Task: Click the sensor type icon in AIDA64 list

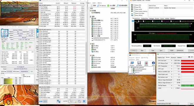Action: pos(92,13)
